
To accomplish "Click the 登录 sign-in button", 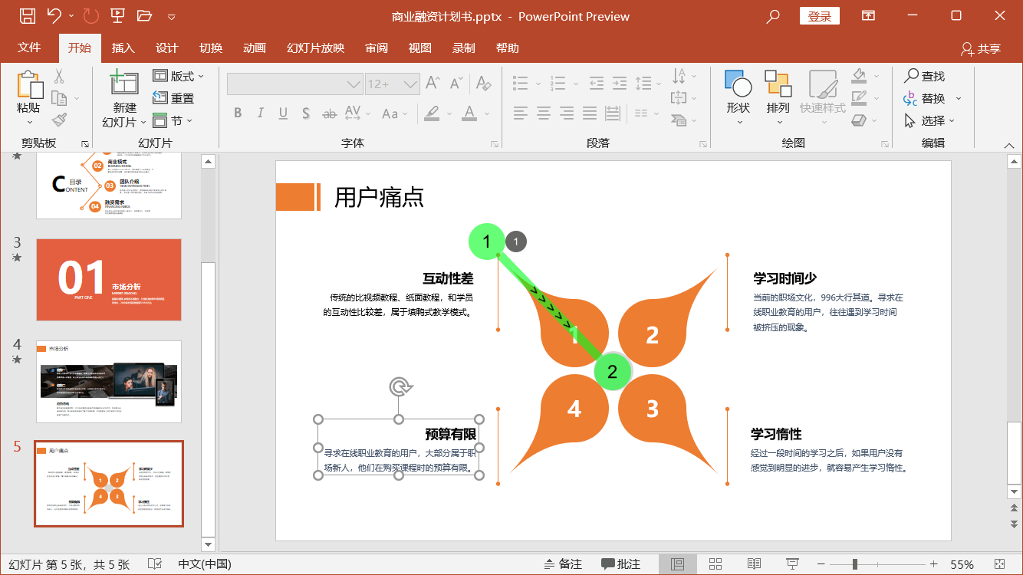I will [x=820, y=15].
